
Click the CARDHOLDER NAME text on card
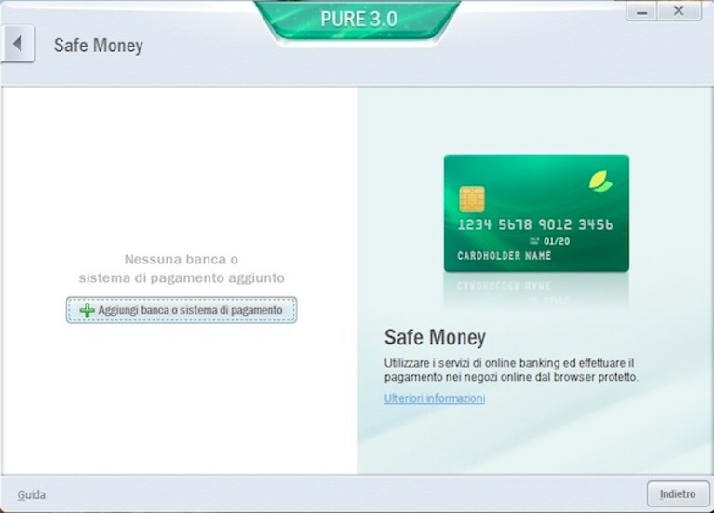click(x=504, y=256)
